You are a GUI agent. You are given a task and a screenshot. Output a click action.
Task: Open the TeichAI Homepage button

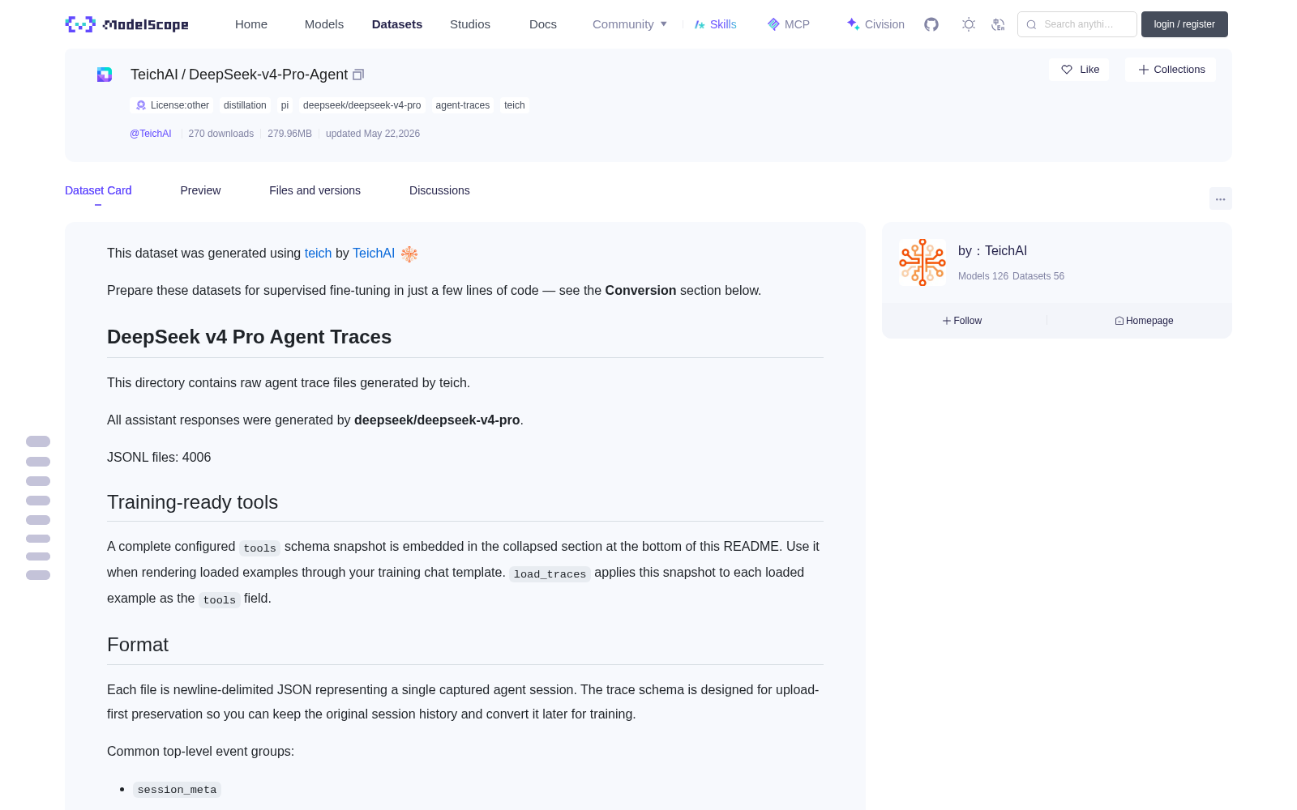[x=1144, y=321]
